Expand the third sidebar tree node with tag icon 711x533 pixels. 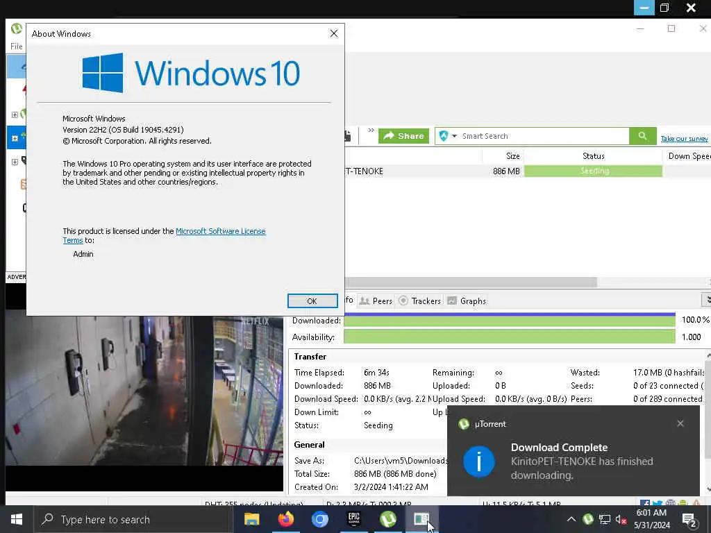15,162
